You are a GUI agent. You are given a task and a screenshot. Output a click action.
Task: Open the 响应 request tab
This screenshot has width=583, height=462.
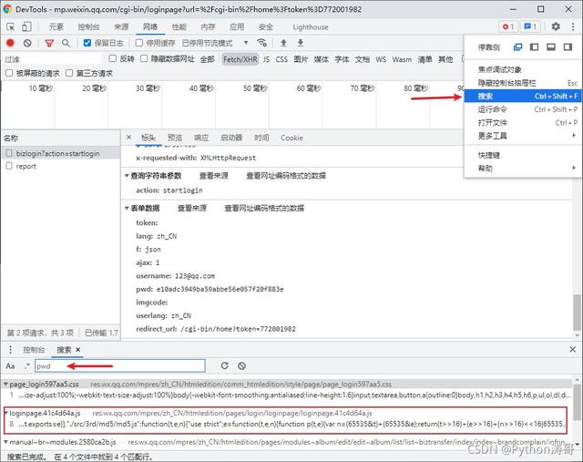(201, 138)
